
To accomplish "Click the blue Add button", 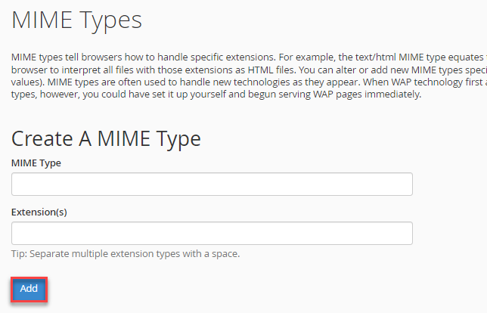I will tap(29, 288).
